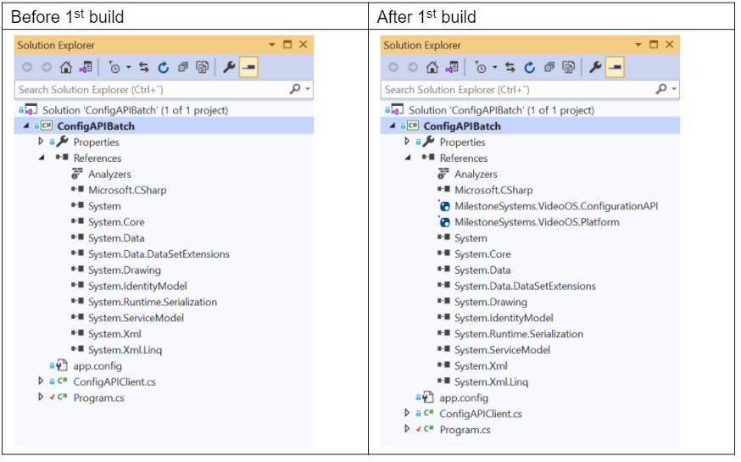Image resolution: width=741 pixels, height=462 pixels.
Task: Select System.IdentityModel in the Before-build panel
Action: (x=137, y=286)
